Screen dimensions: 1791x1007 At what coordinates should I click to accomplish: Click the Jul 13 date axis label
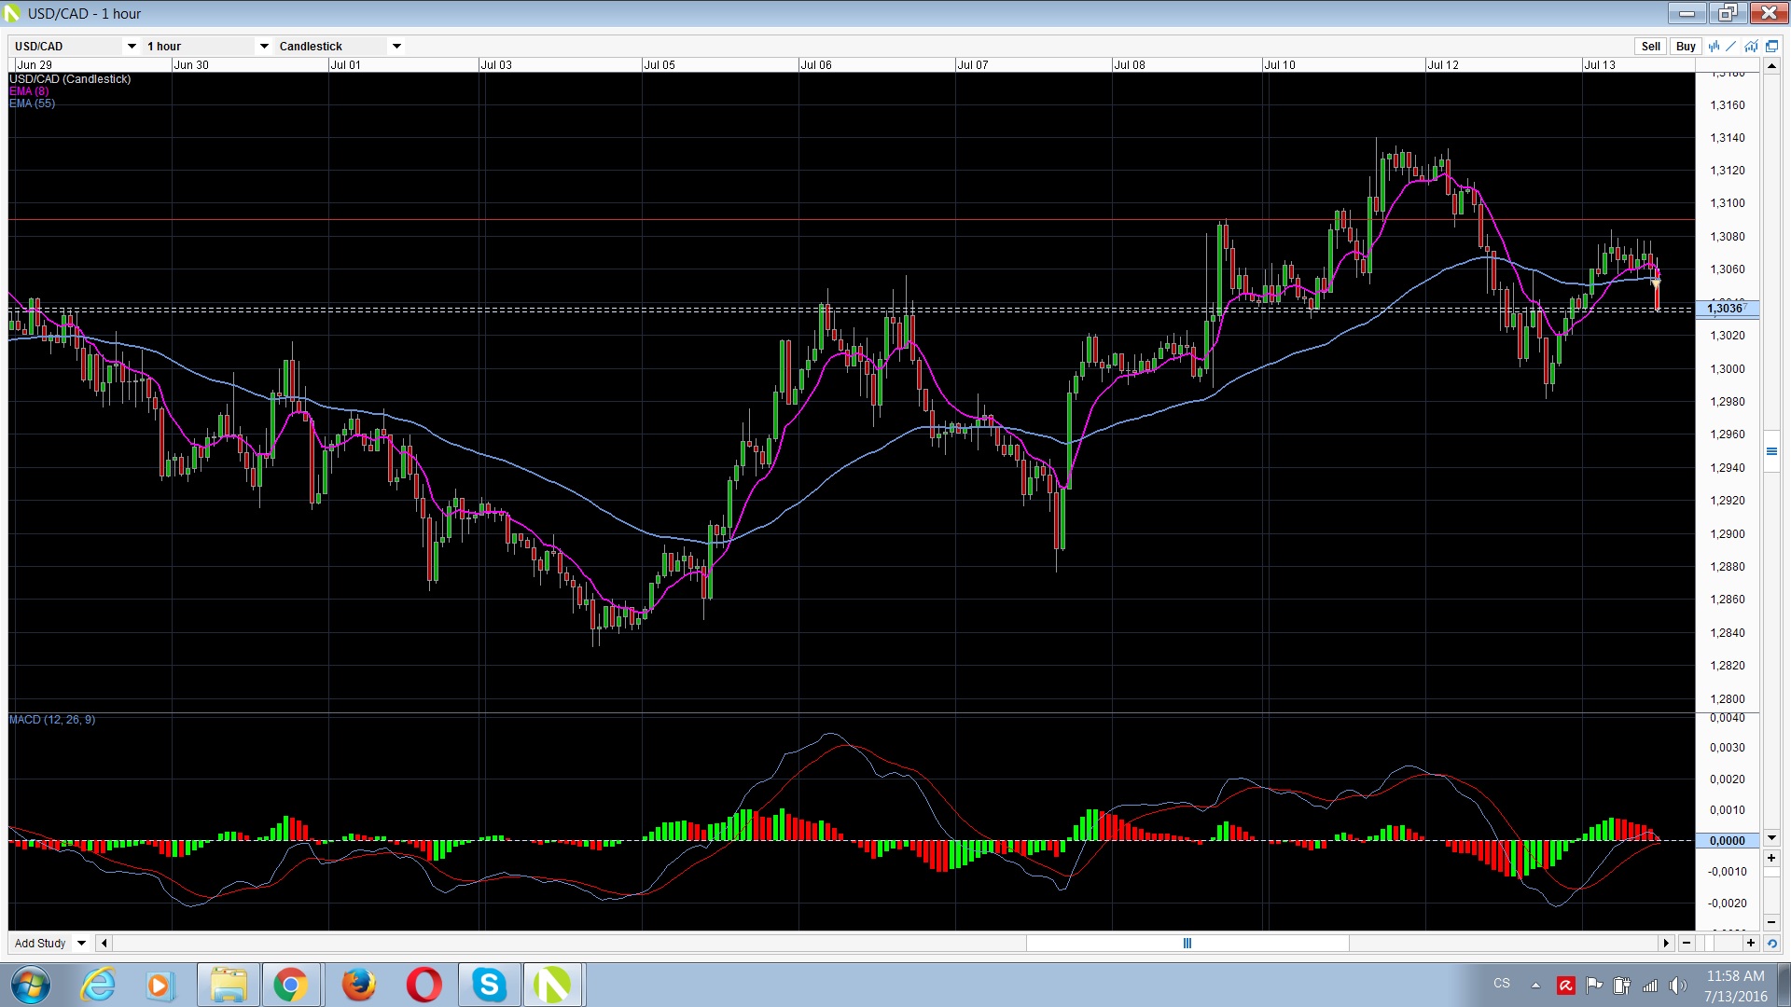1600,65
